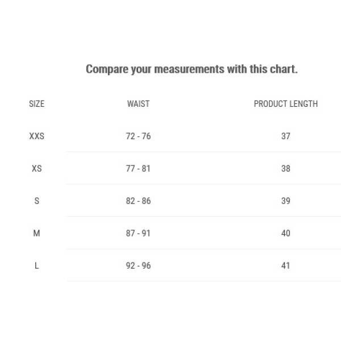Select the SIZE column header
The height and width of the screenshot is (341, 341).
37,104
